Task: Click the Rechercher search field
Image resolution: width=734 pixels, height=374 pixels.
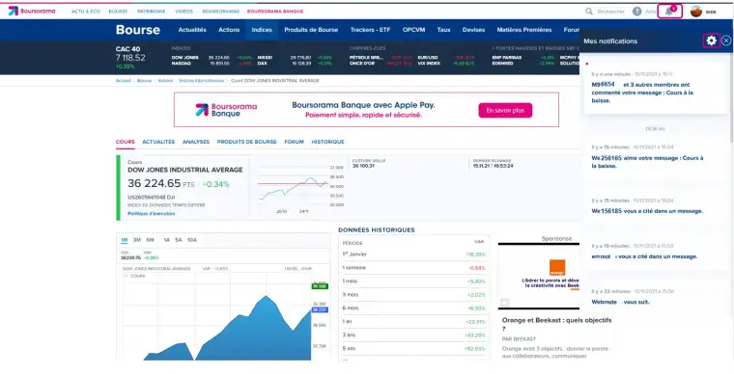Action: click(x=611, y=12)
